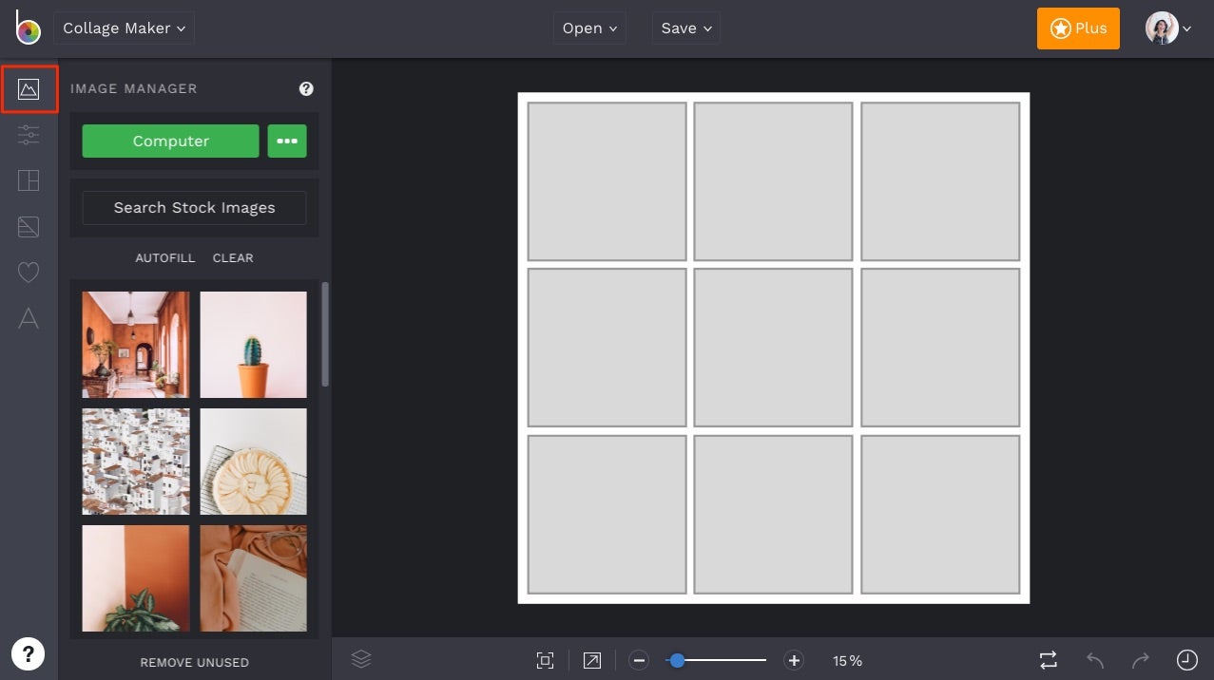Screen dimensions: 1214x680
Task: Open the Image Manager panel in the sidebar
Action: point(29,88)
